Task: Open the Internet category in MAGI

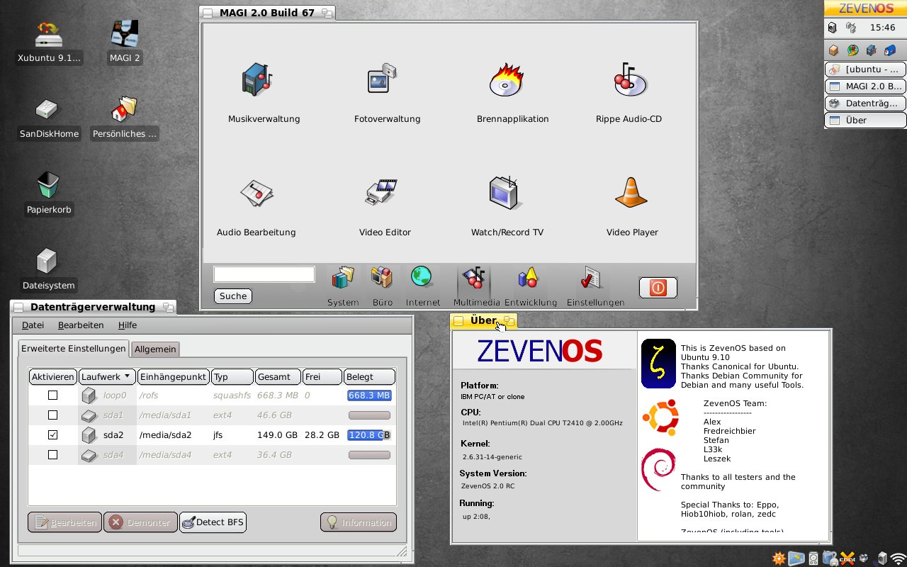Action: click(422, 286)
